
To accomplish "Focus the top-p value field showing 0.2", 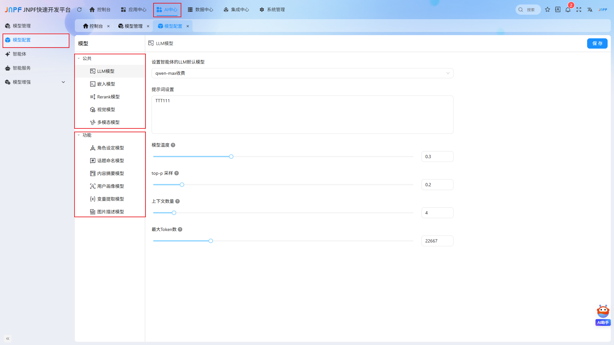I will click(437, 185).
